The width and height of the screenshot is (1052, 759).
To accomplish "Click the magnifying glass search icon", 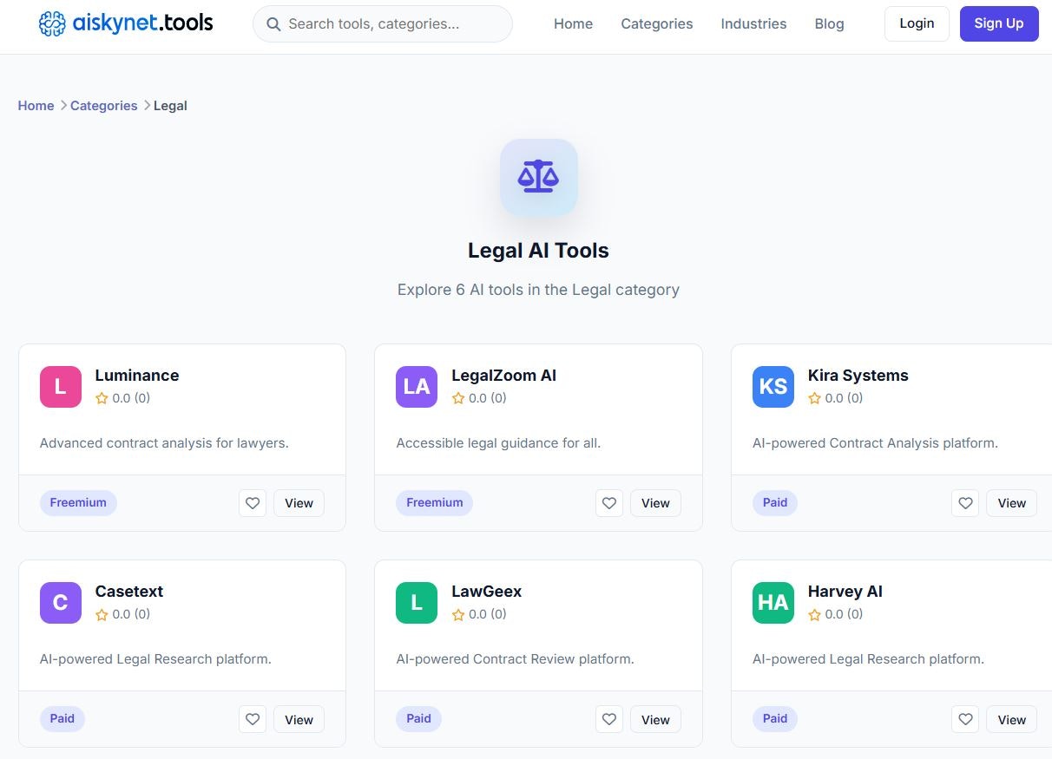I will [273, 24].
